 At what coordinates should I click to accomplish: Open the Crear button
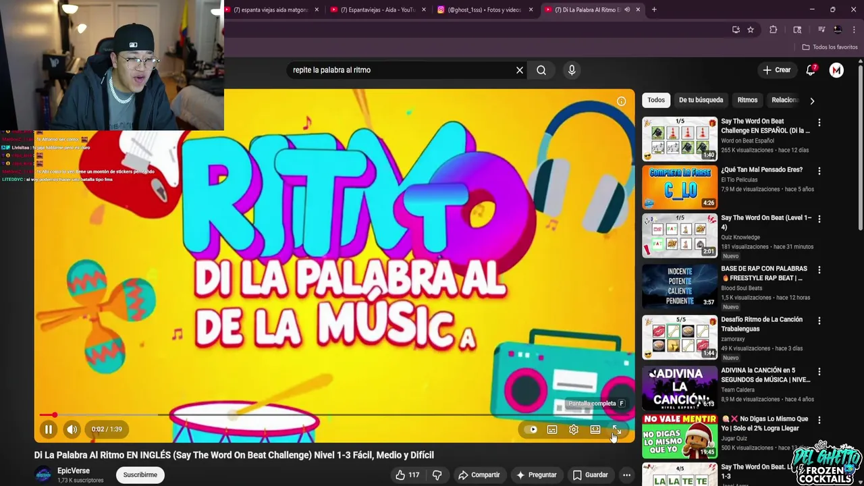(x=777, y=70)
